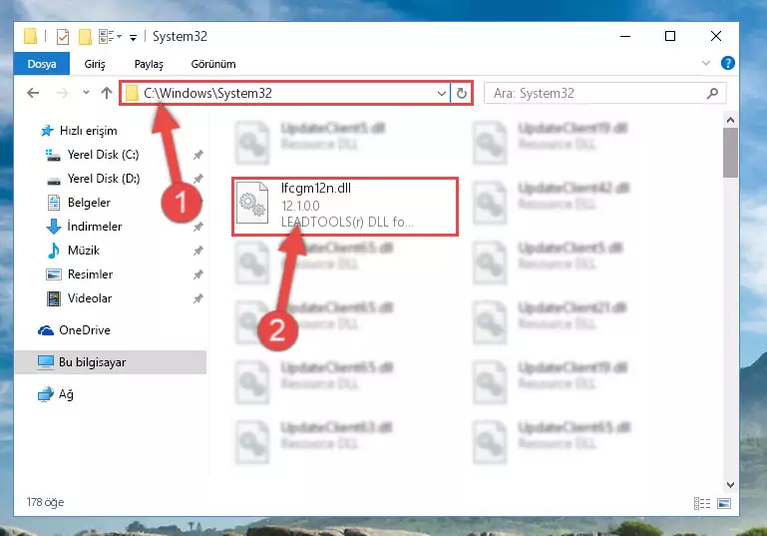Image resolution: width=767 pixels, height=536 pixels.
Task: Click the magnifier search icon
Action: click(x=713, y=93)
